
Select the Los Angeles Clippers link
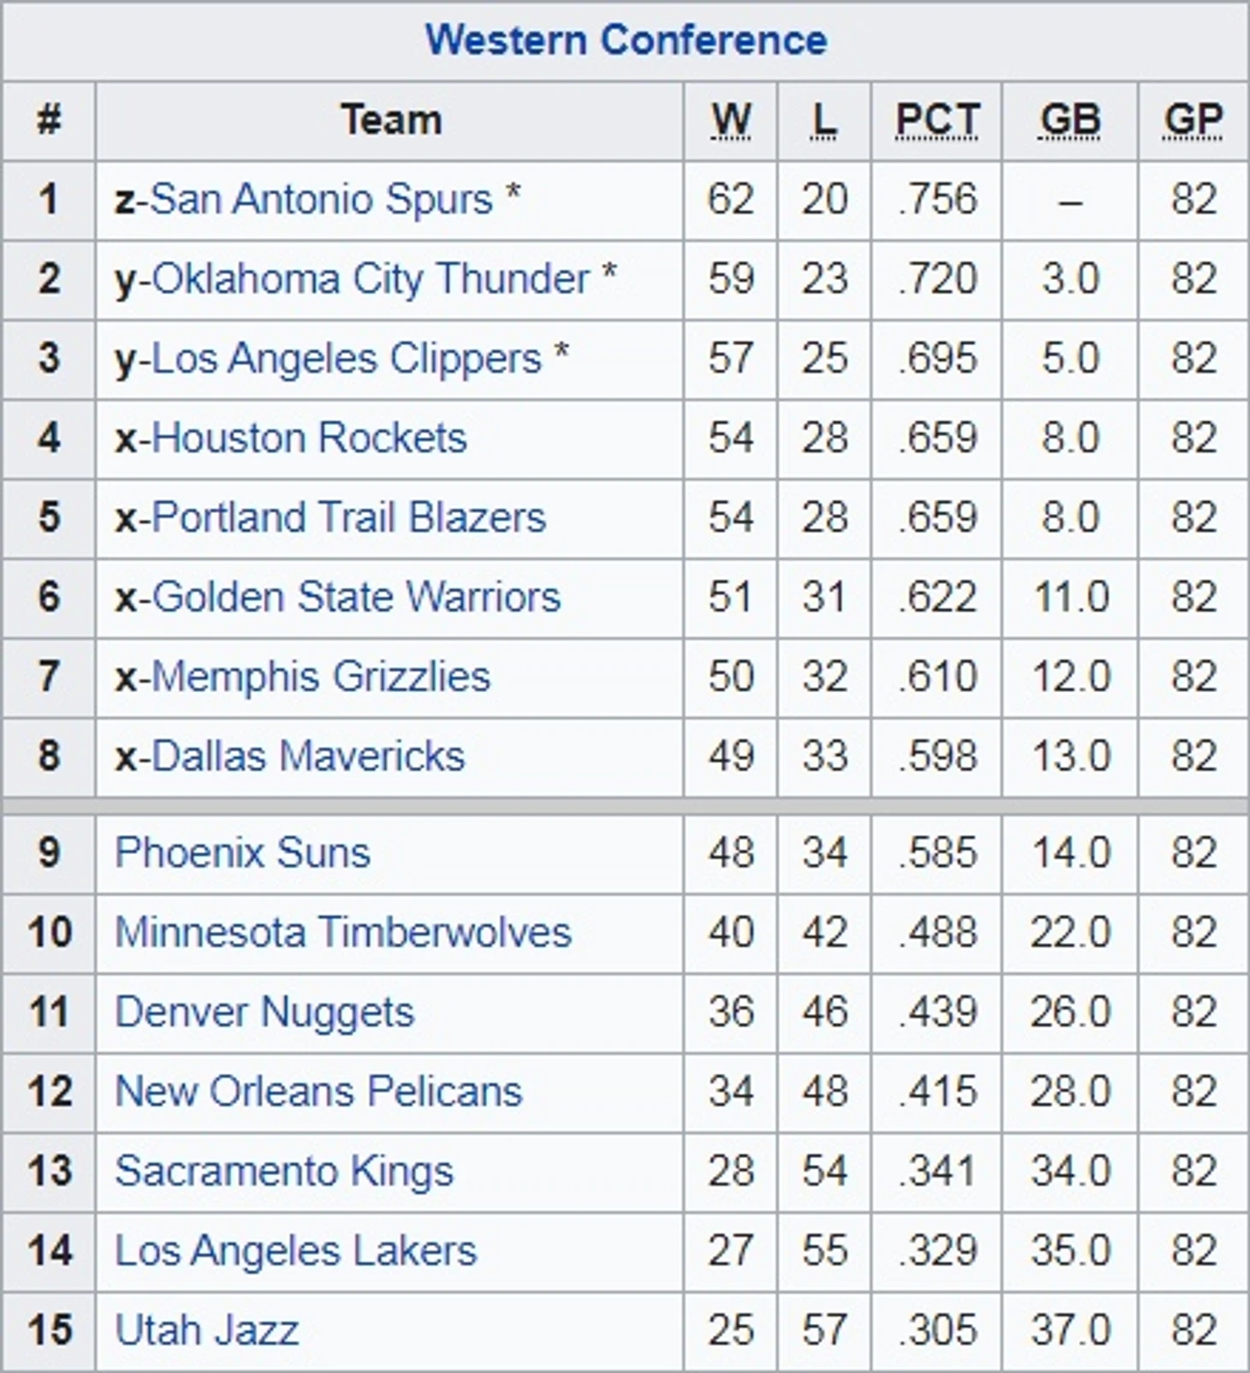point(347,359)
